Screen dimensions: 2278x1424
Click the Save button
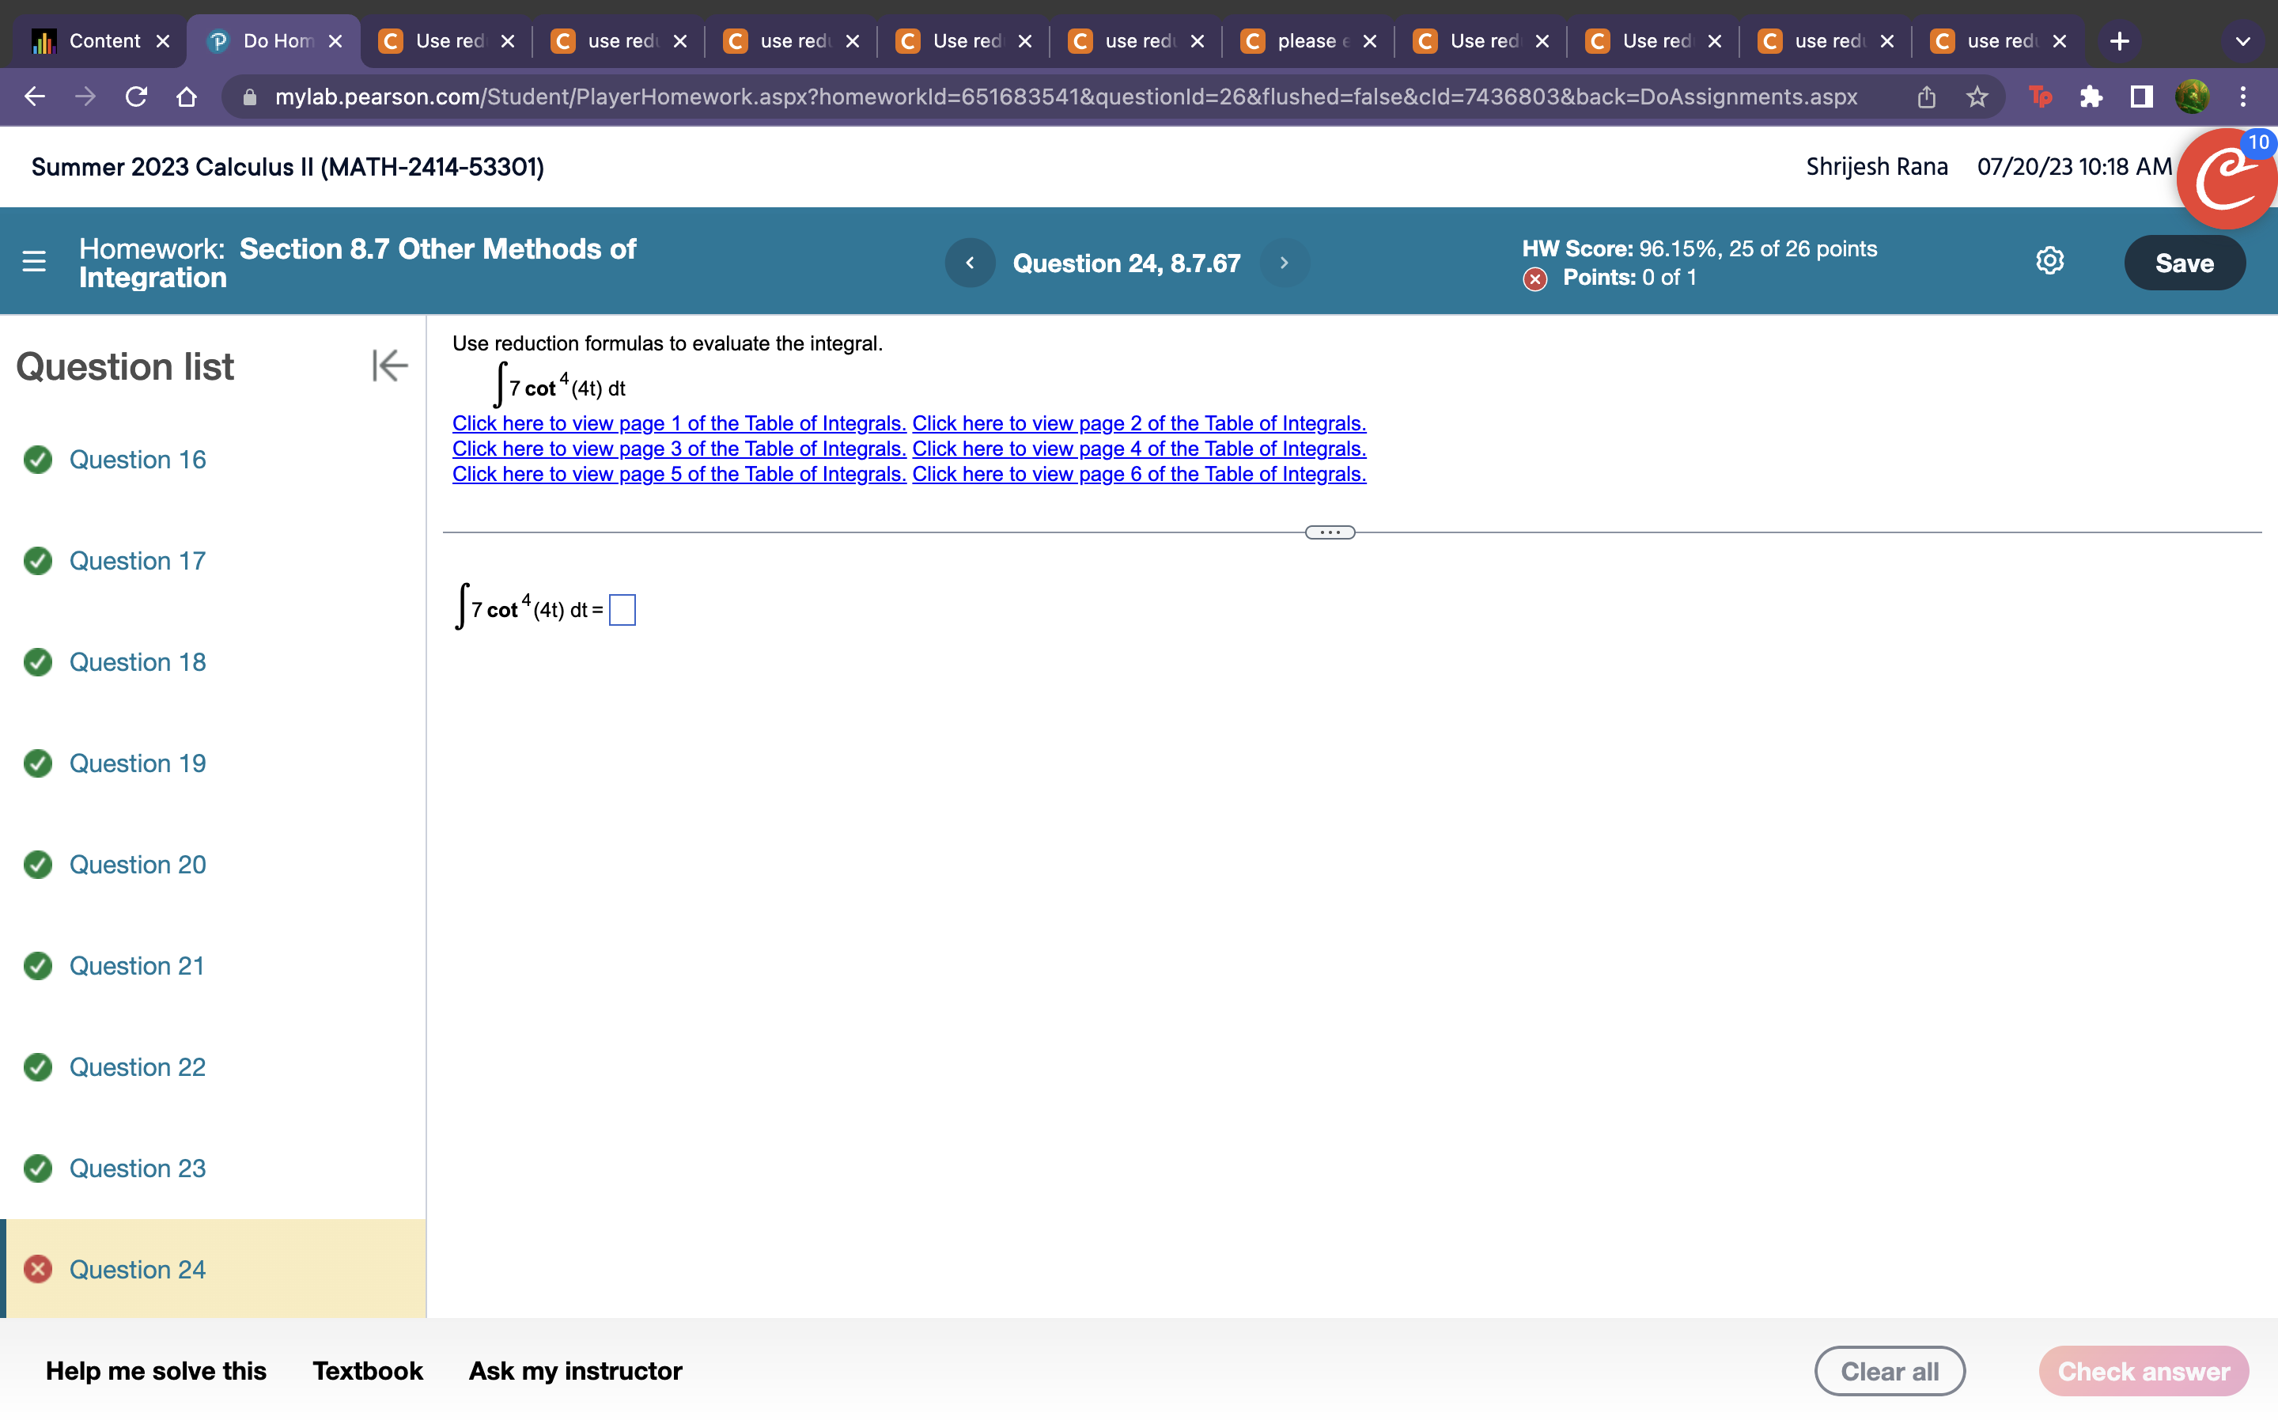(x=2184, y=263)
